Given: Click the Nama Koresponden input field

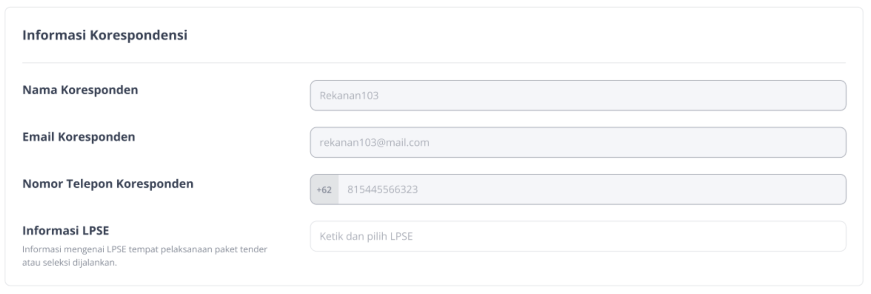Looking at the screenshot, I should click(578, 95).
